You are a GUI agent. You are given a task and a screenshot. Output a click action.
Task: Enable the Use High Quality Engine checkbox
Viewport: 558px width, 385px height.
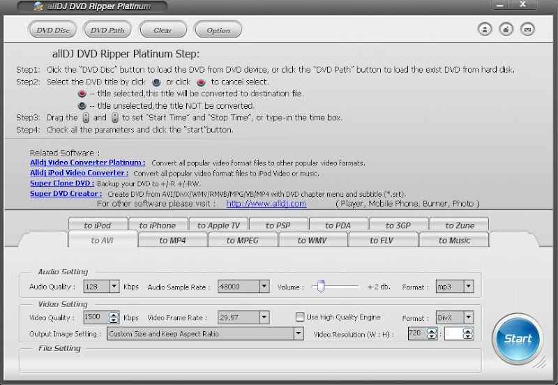300,317
